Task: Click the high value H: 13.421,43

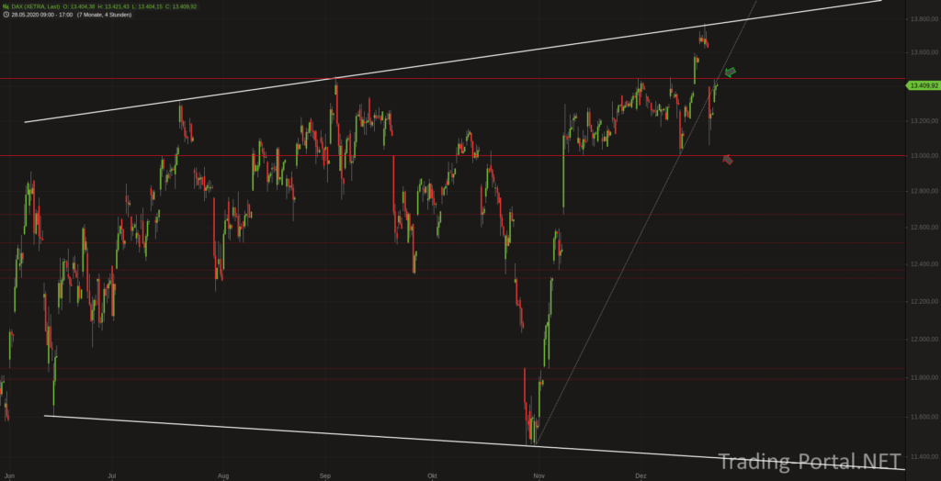Action: (x=113, y=6)
